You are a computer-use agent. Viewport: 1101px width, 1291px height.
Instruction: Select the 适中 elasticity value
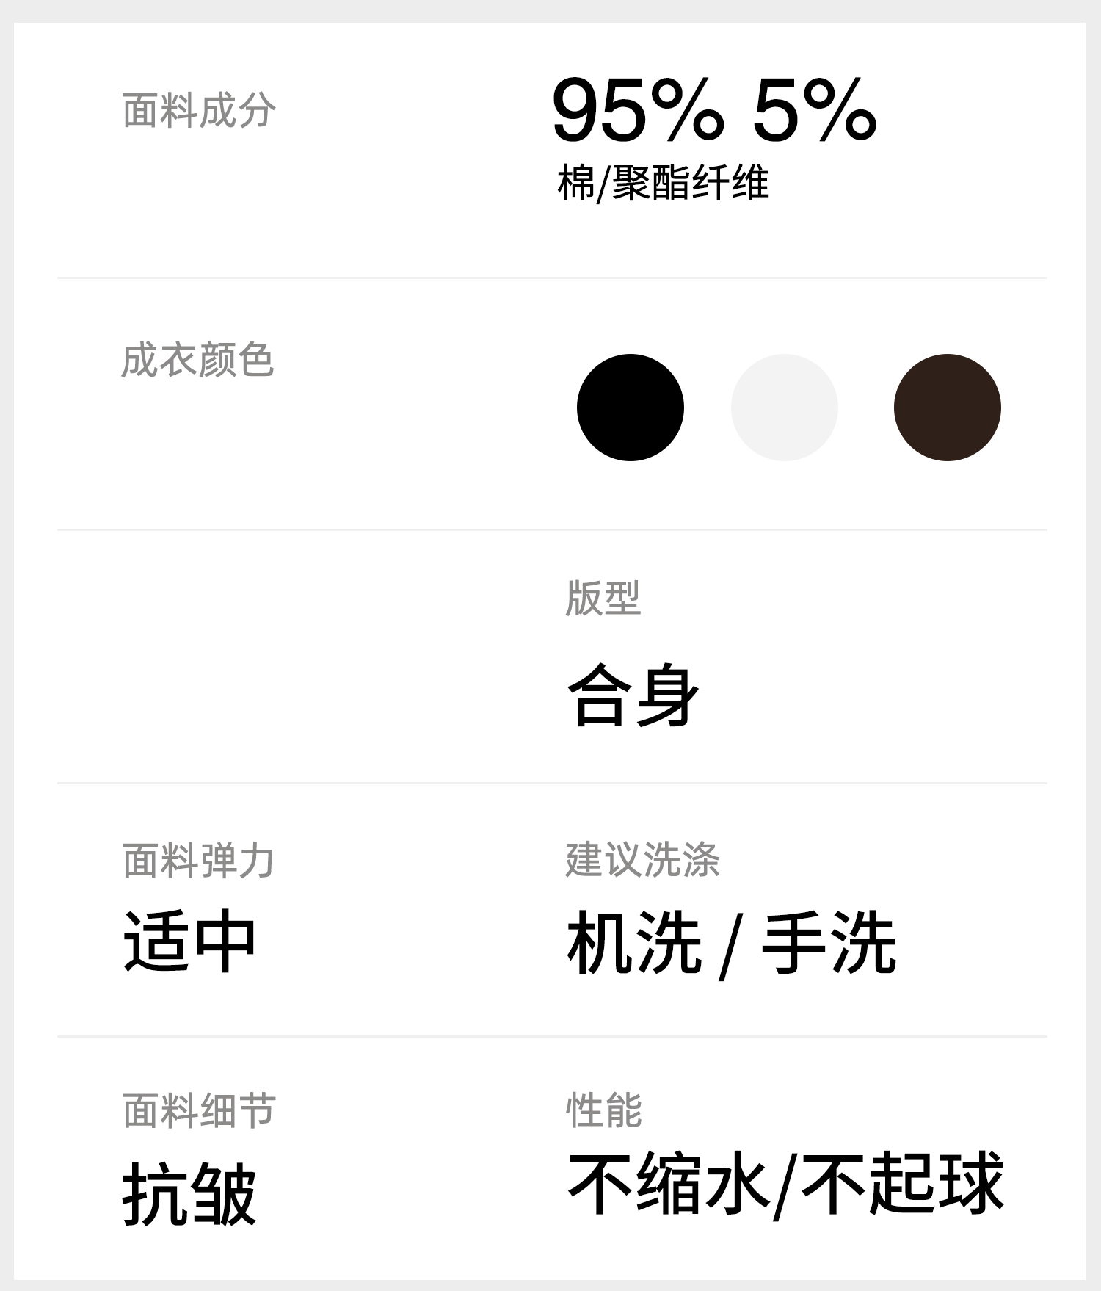[189, 942]
